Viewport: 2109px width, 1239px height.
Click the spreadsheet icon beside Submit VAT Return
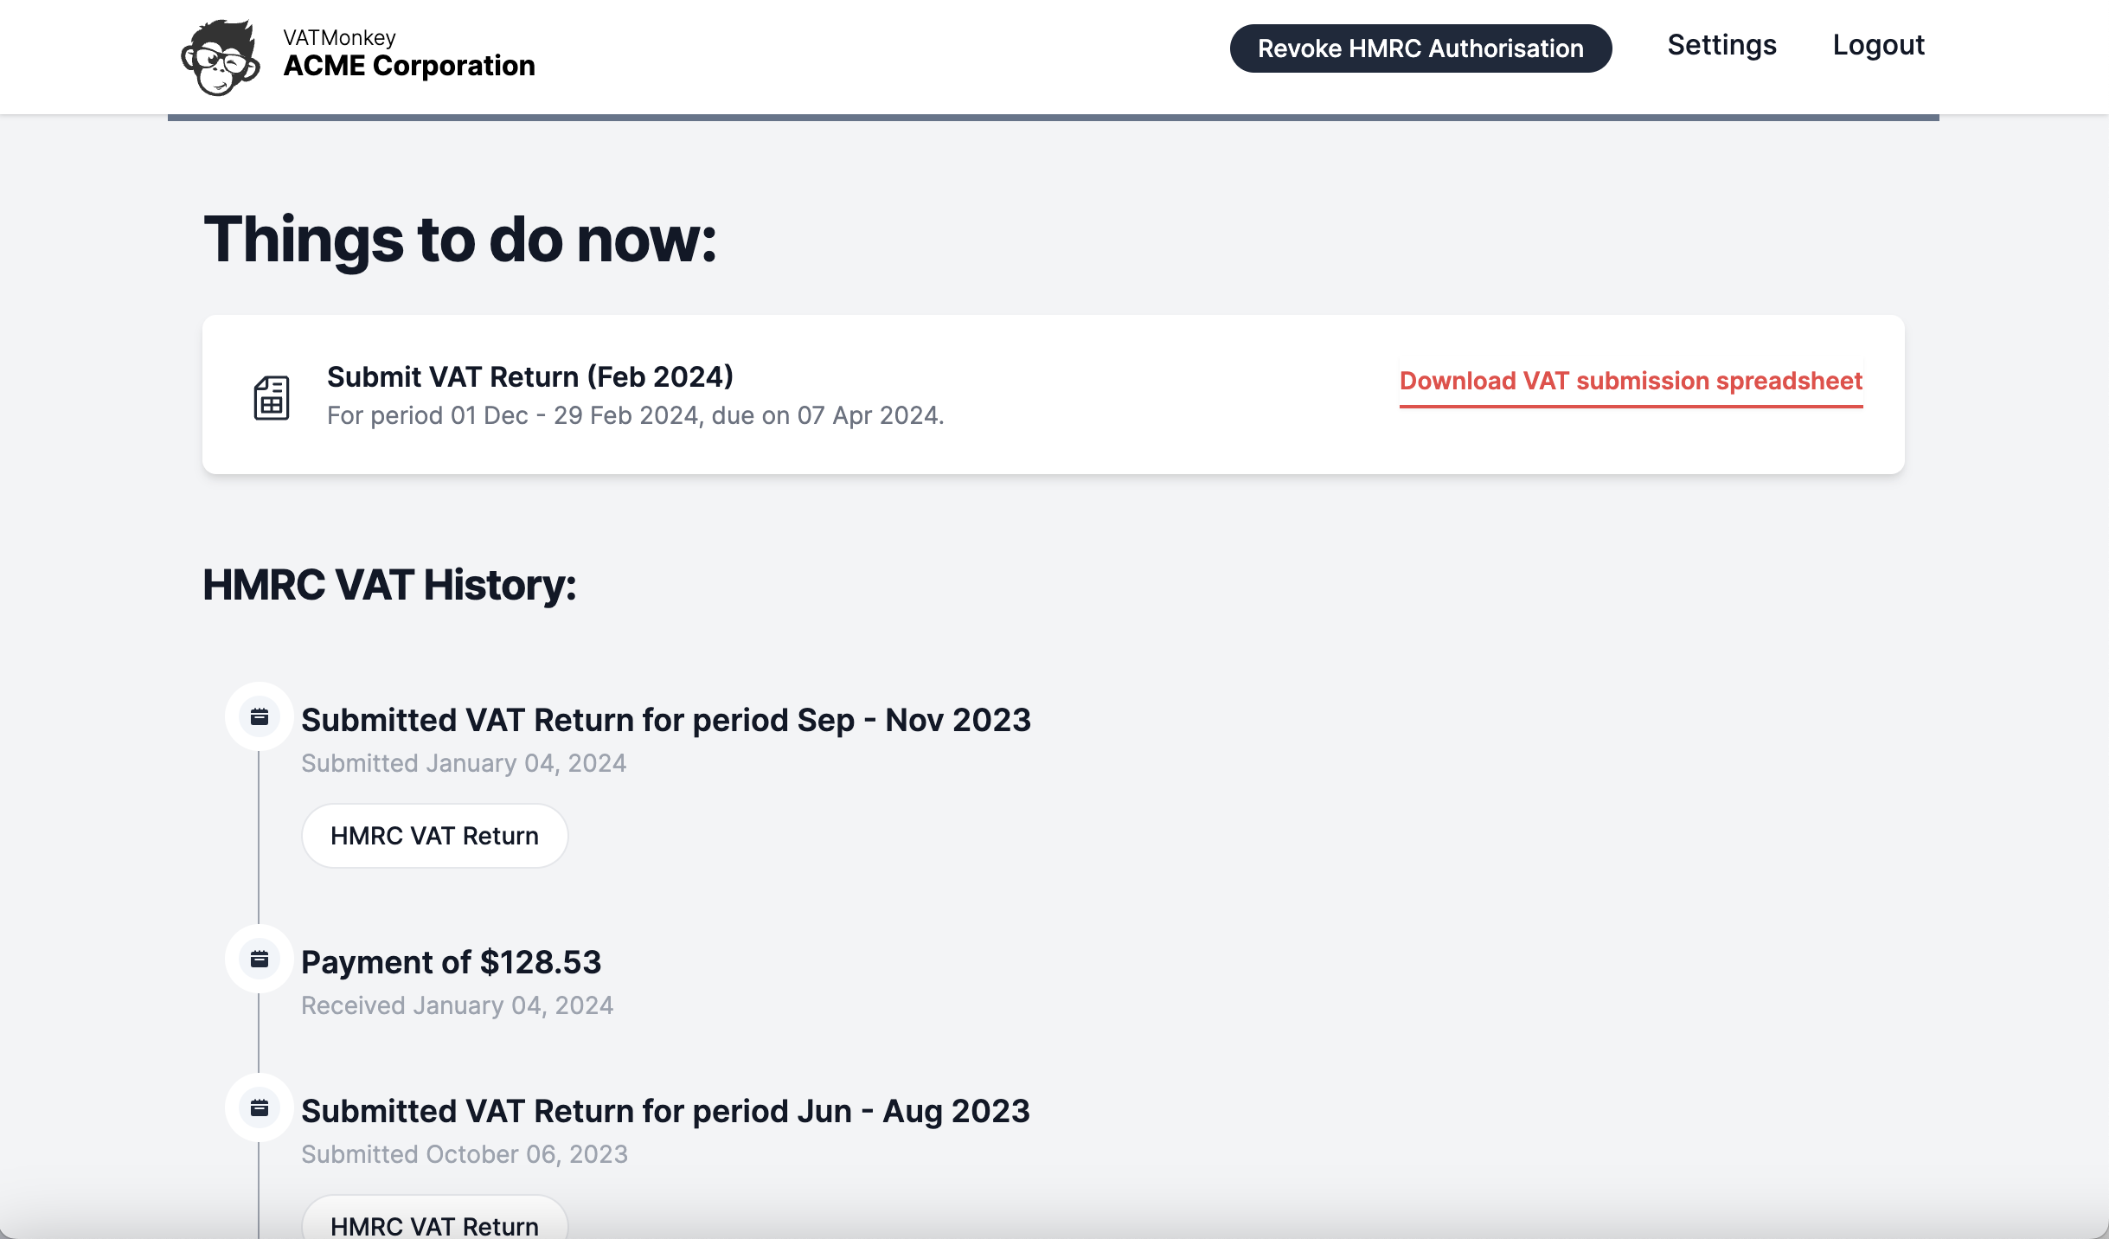tap(271, 397)
